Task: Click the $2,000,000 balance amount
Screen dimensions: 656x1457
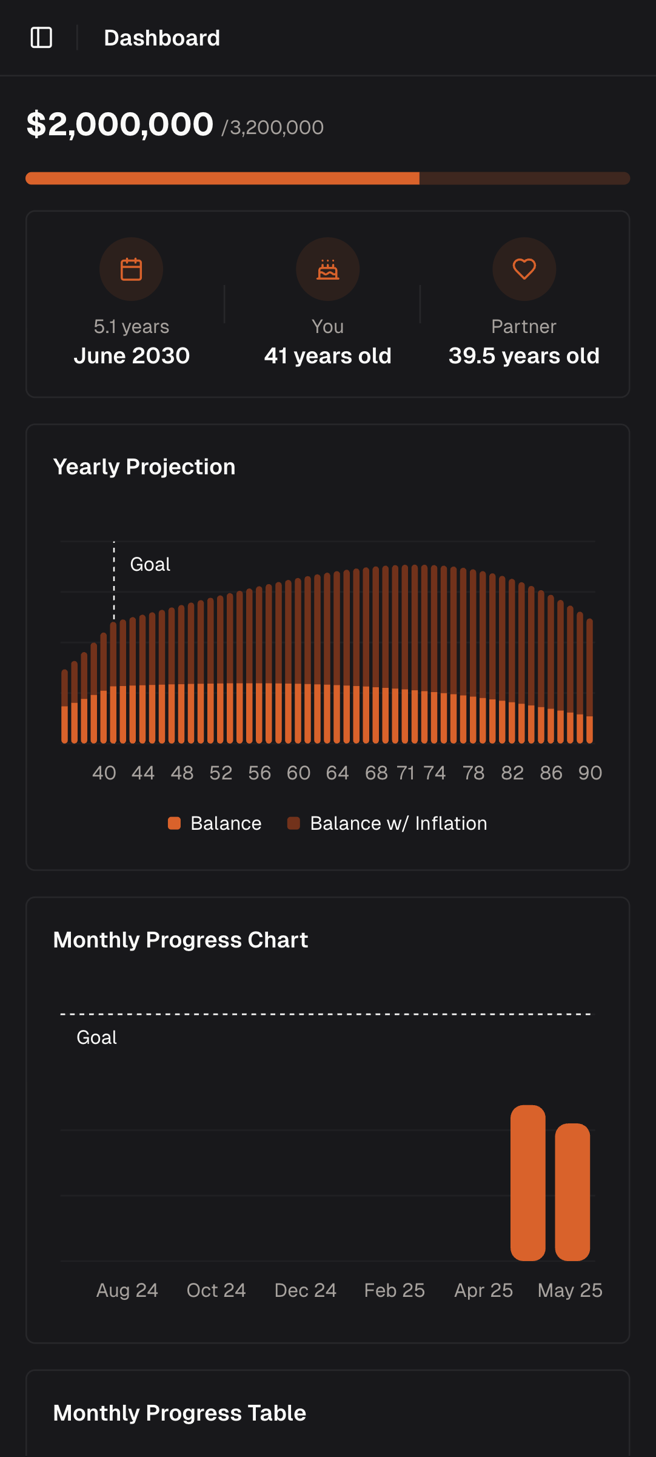Action: click(120, 124)
